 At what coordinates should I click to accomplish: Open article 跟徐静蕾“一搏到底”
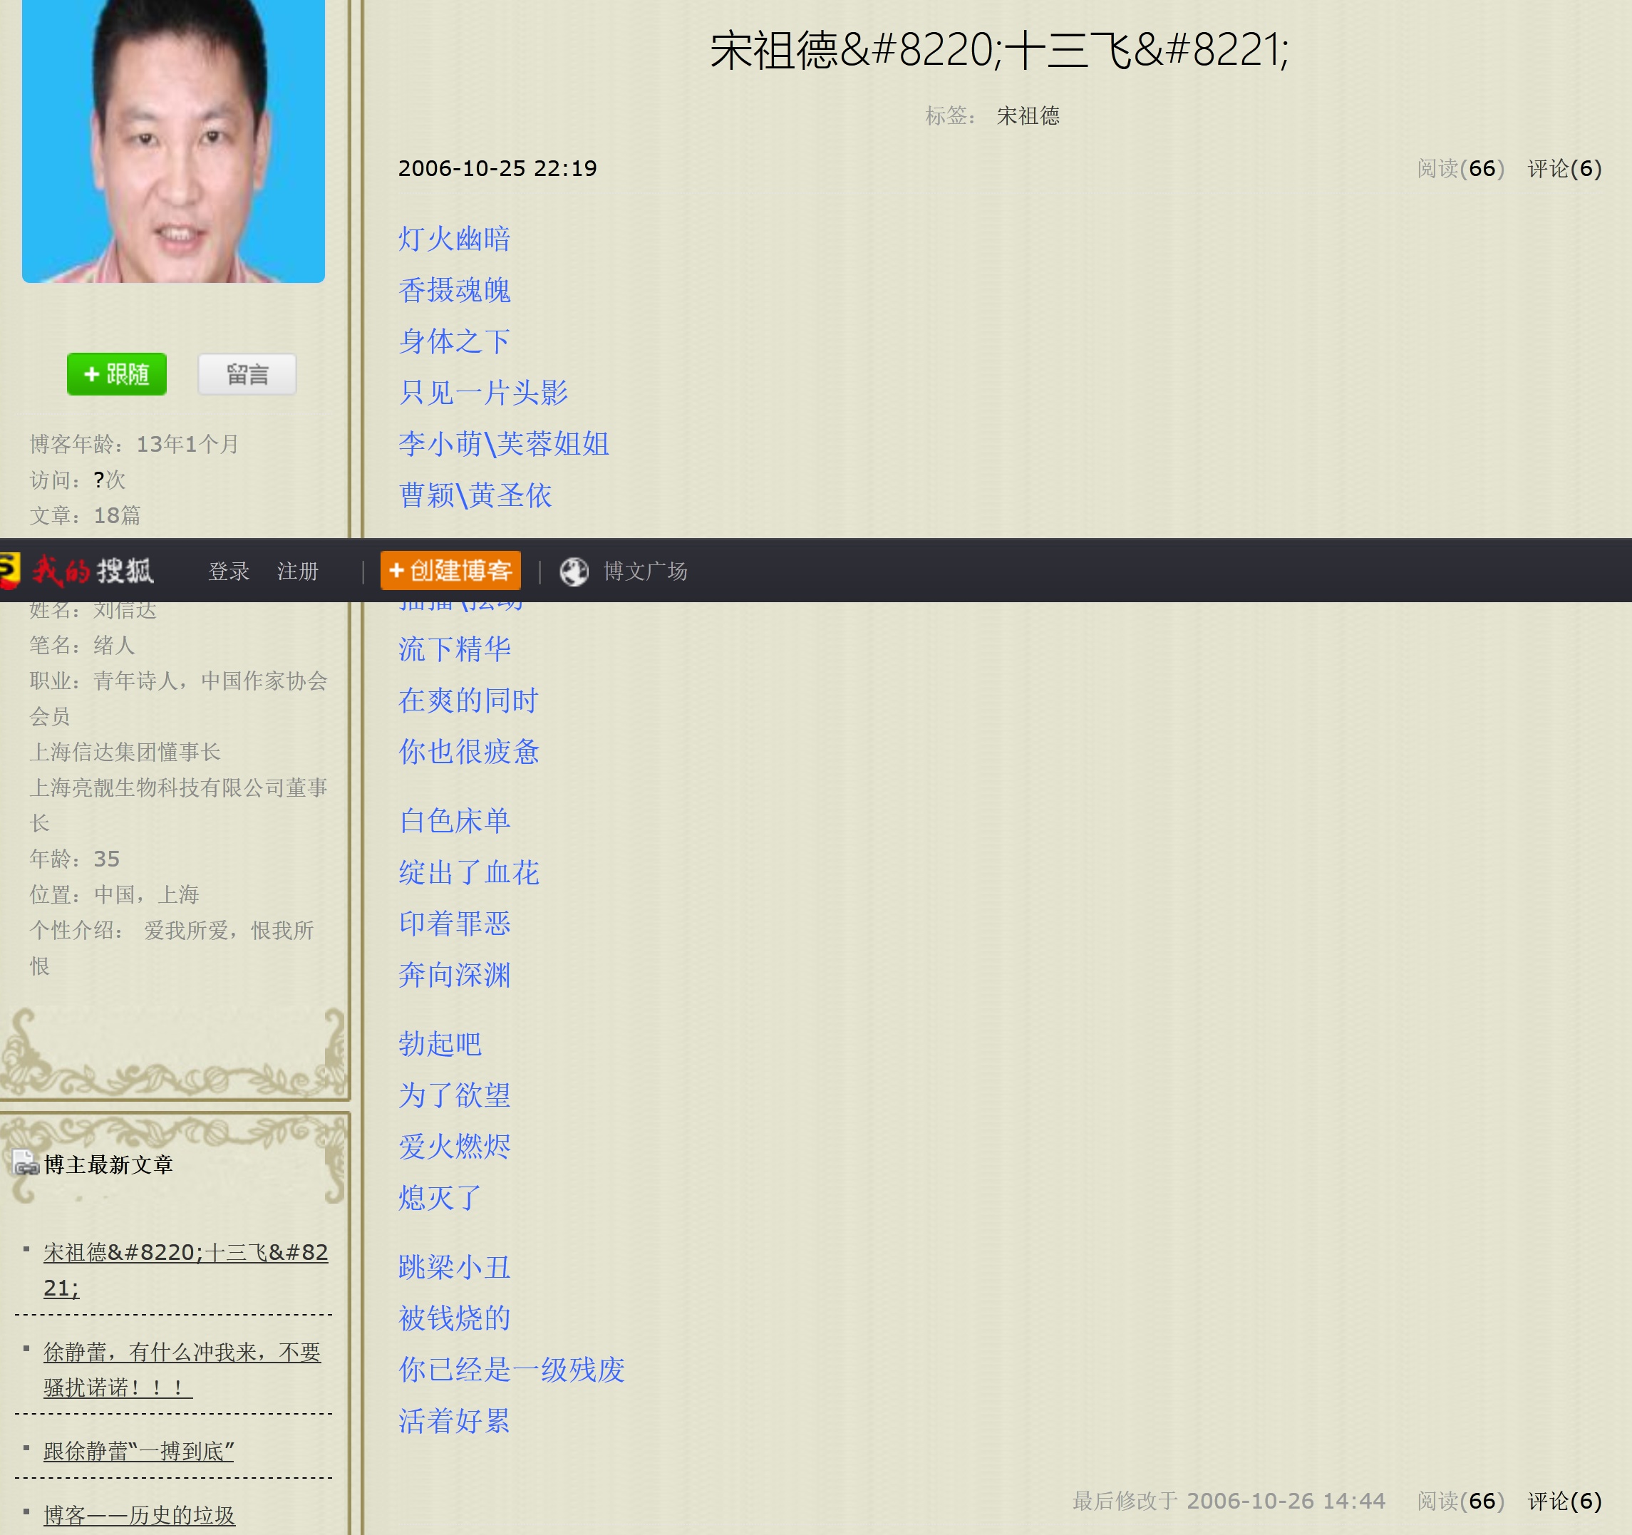139,1452
